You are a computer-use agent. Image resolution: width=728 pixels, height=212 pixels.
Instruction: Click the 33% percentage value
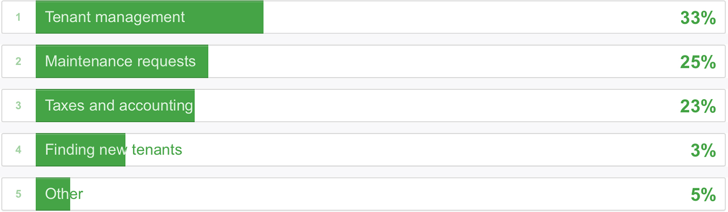click(698, 18)
